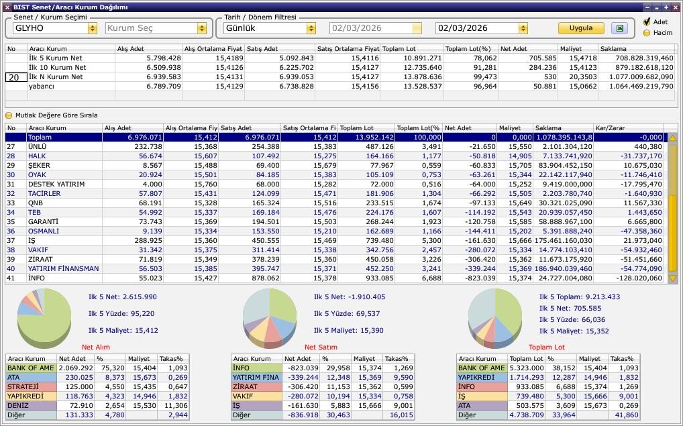Click the Toplam Lot pie chart
The width and height of the screenshot is (683, 426).
tap(495, 315)
